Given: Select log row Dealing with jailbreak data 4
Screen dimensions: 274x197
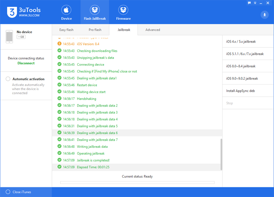Looking at the screenshot, I should coord(137,119).
